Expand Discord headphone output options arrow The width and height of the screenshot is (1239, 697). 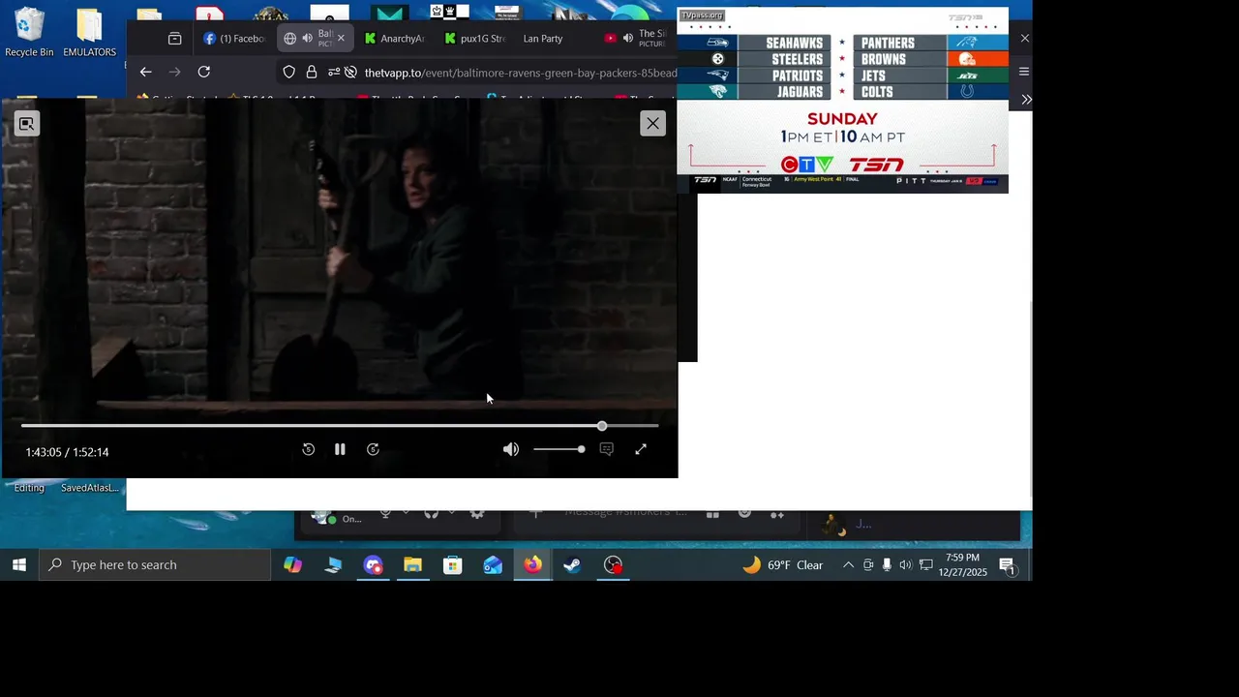point(451,513)
